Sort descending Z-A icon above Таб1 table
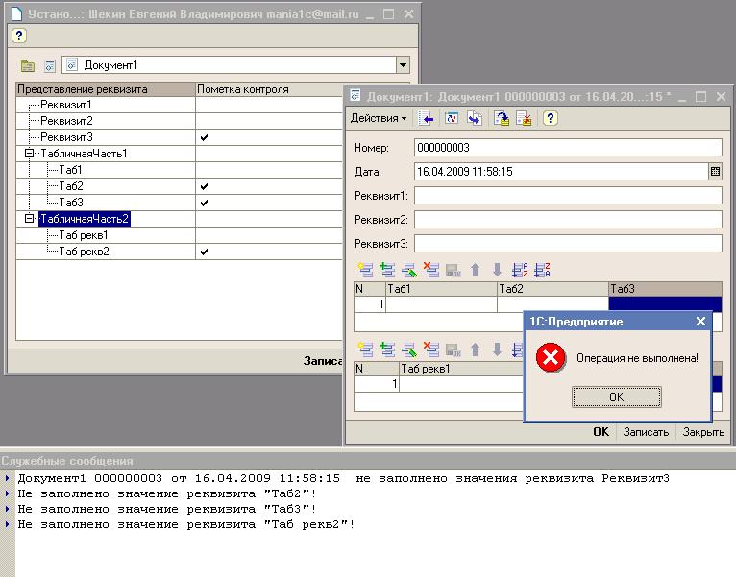 (542, 270)
